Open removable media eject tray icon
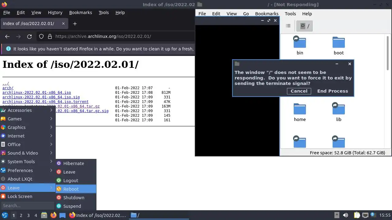 pos(337,215)
